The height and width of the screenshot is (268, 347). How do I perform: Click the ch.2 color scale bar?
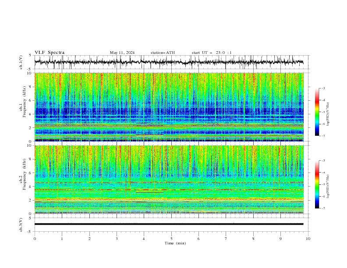point(317,184)
